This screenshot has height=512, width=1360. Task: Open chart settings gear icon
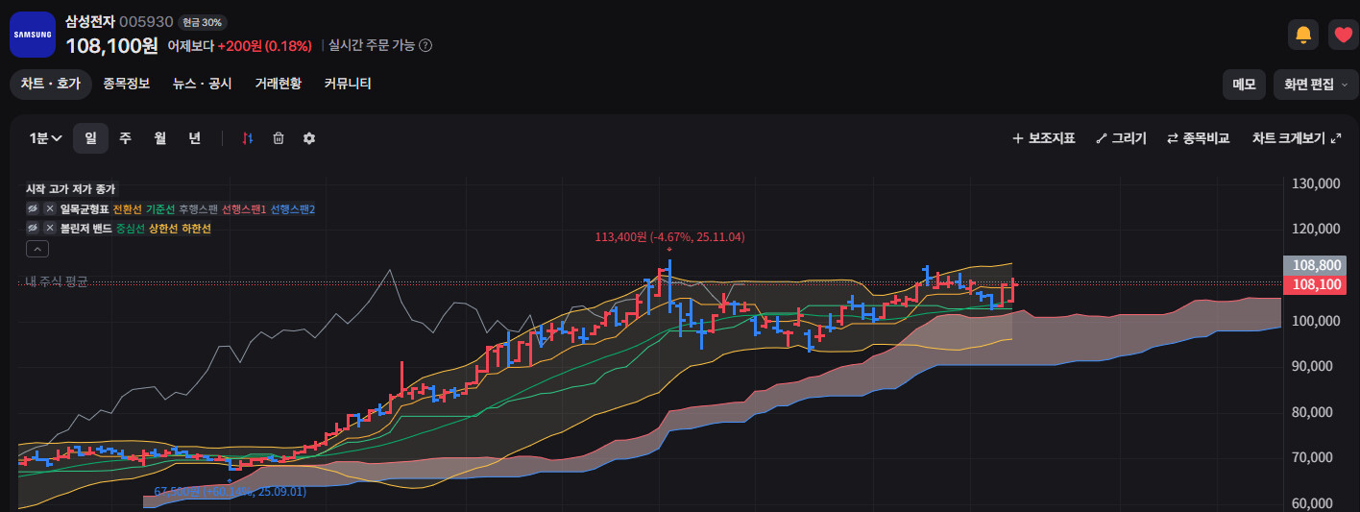[x=309, y=138]
